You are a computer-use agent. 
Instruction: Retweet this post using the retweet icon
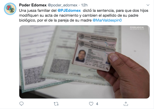56,104
